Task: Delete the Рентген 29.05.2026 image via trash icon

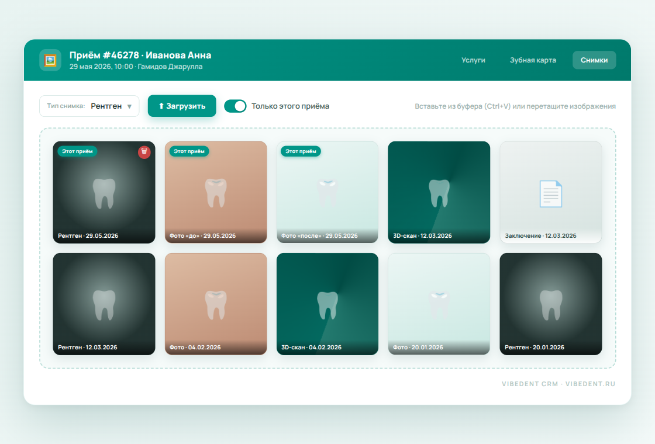Action: tap(144, 152)
